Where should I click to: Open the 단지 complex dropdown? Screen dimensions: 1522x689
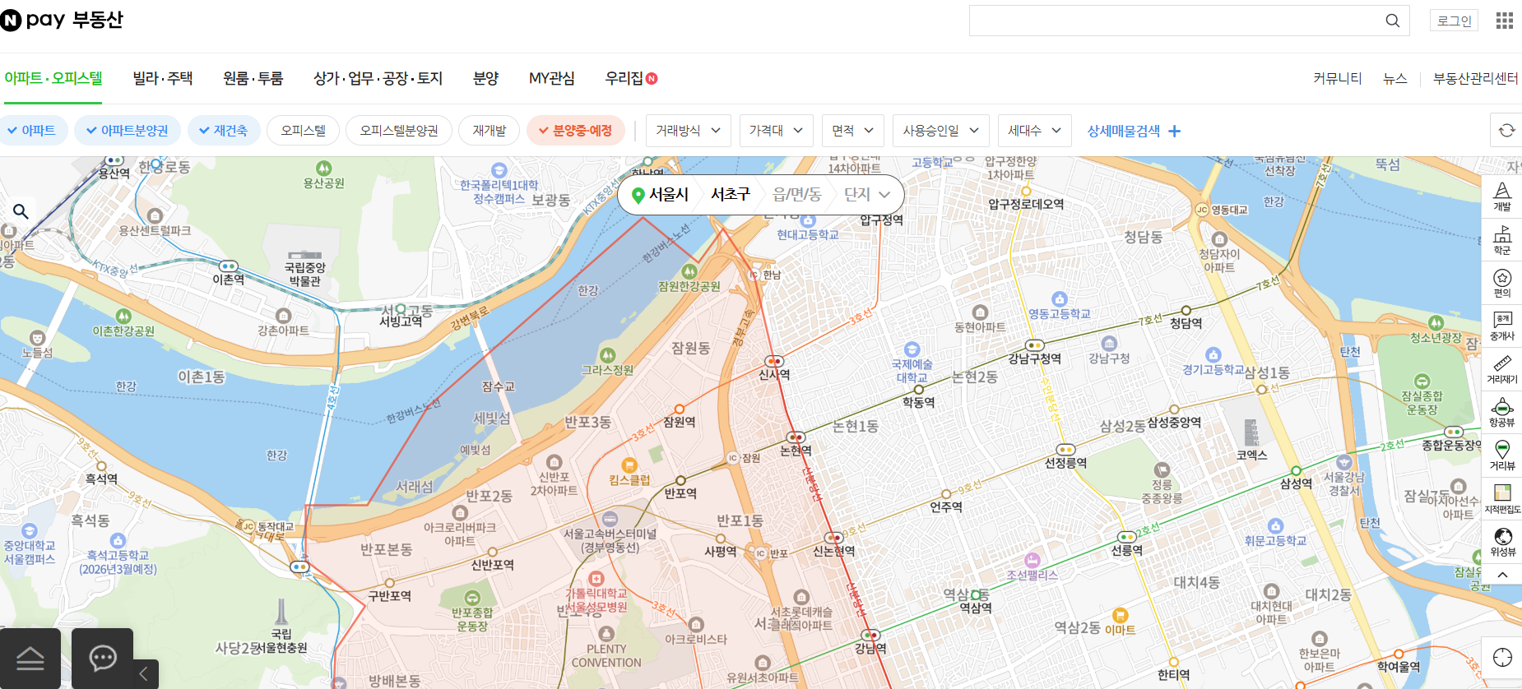[x=867, y=195]
